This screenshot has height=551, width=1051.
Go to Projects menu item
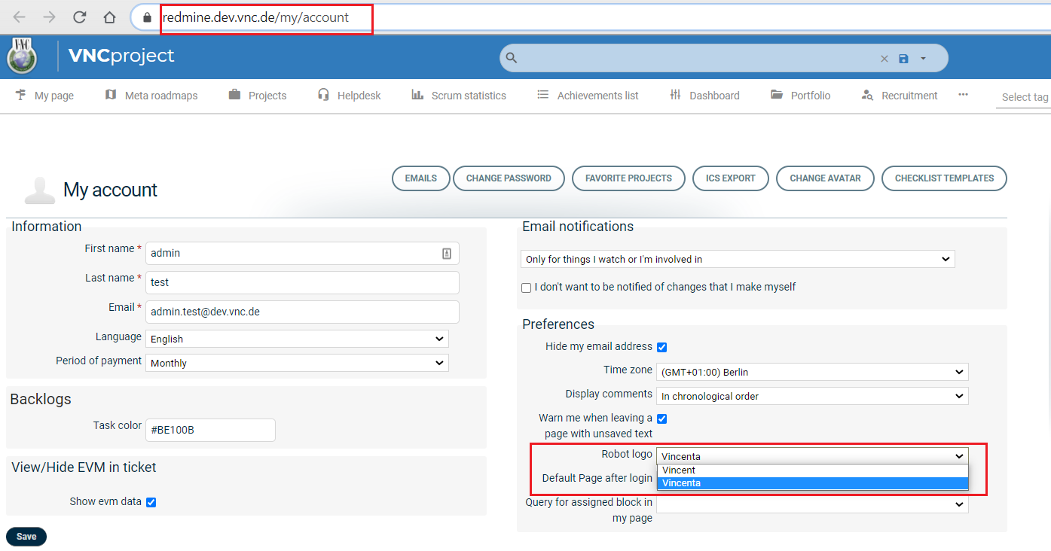point(267,96)
